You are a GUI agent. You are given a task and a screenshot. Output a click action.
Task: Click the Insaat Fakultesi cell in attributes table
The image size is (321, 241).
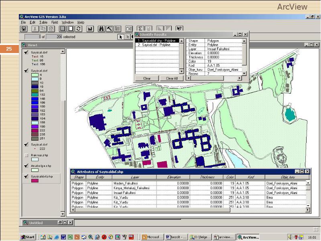(x=134, y=193)
